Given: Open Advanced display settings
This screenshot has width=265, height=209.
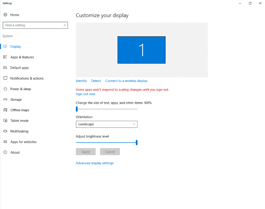Looking at the screenshot, I should (x=95, y=163).
